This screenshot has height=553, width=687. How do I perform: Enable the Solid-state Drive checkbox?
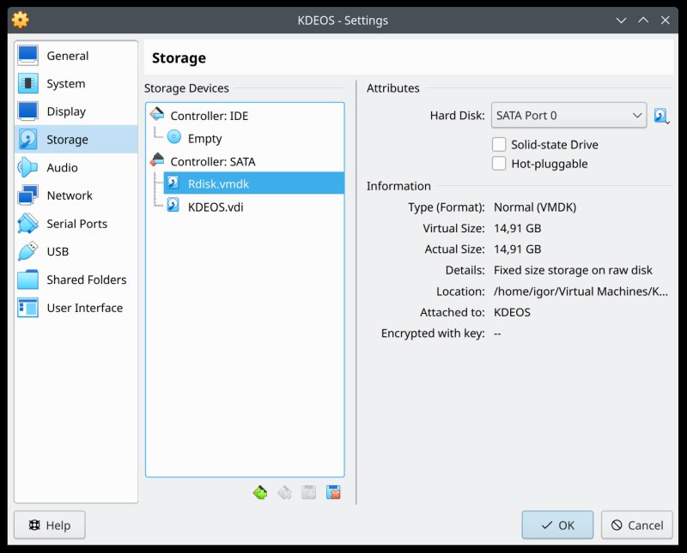(x=499, y=145)
